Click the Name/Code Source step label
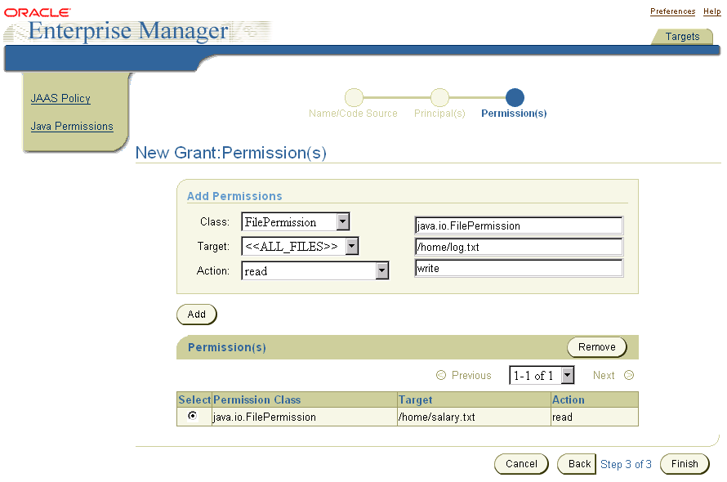 [353, 114]
